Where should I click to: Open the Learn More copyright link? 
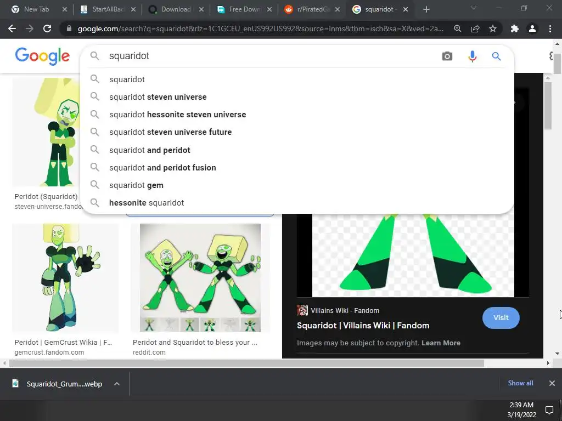(x=441, y=343)
